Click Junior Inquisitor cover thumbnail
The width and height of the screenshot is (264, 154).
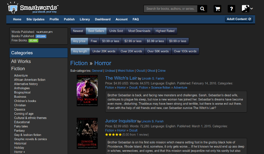tap(87, 133)
